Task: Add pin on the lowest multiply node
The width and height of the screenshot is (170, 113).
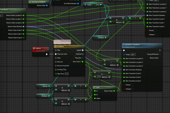Action: pos(66,104)
